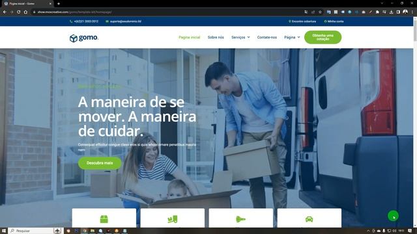Show hidden icons in the system tray
417x234 pixels.
(x=368, y=231)
